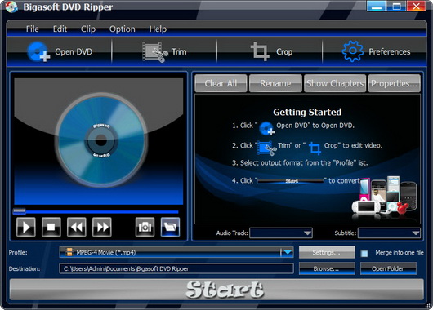The image size is (433, 310).
Task: Click the Open DVD disc icon
Action: pos(38,51)
